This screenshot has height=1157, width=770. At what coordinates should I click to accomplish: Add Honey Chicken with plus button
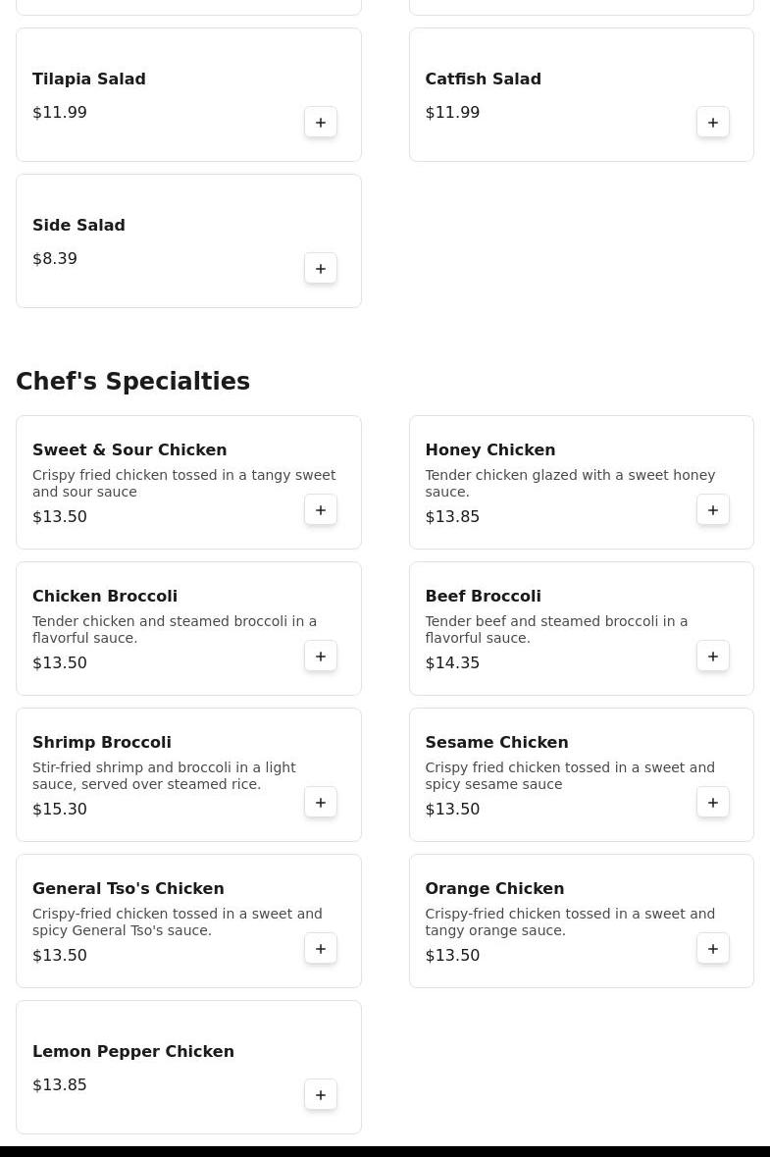[x=713, y=510]
